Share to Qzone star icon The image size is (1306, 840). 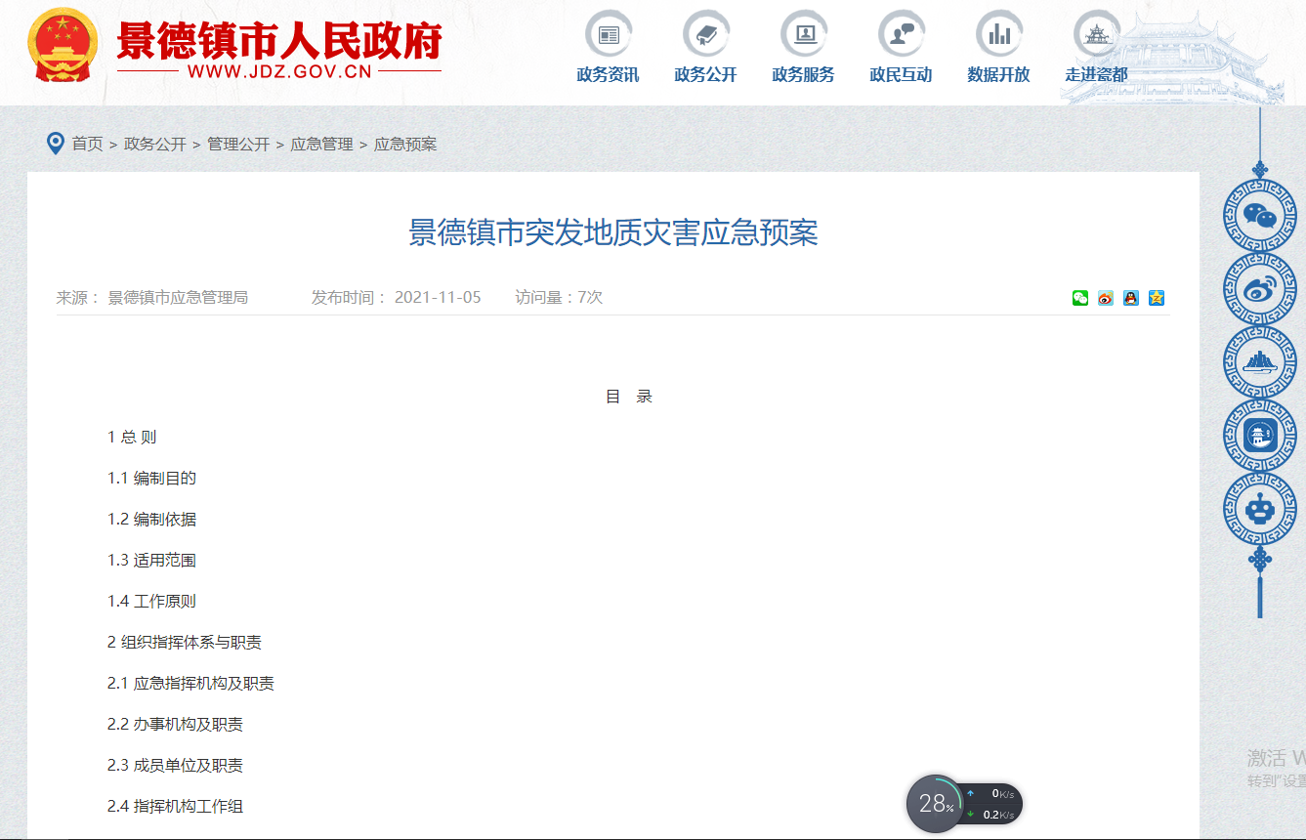tap(1156, 298)
